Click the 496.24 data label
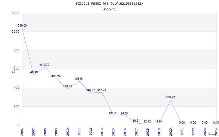This screenshot has width=219, height=137. 56,76
